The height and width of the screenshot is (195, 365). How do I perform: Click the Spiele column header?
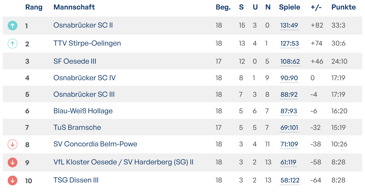(x=290, y=7)
